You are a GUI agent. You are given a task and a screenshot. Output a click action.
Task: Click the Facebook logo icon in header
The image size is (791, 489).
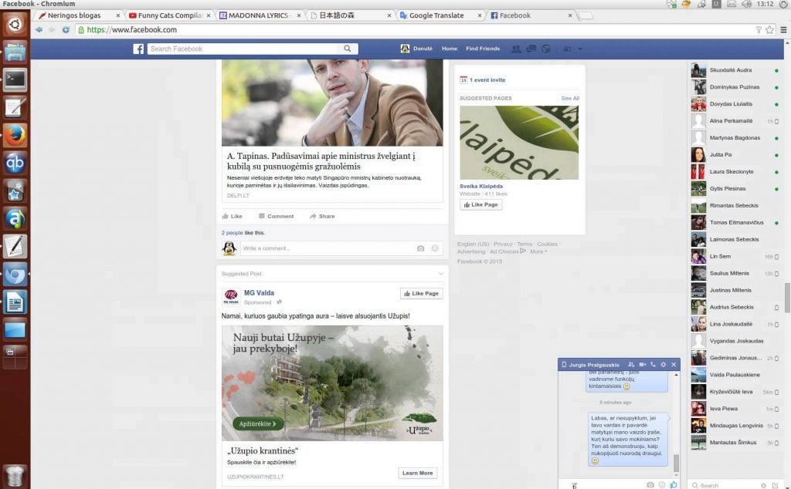coord(138,49)
